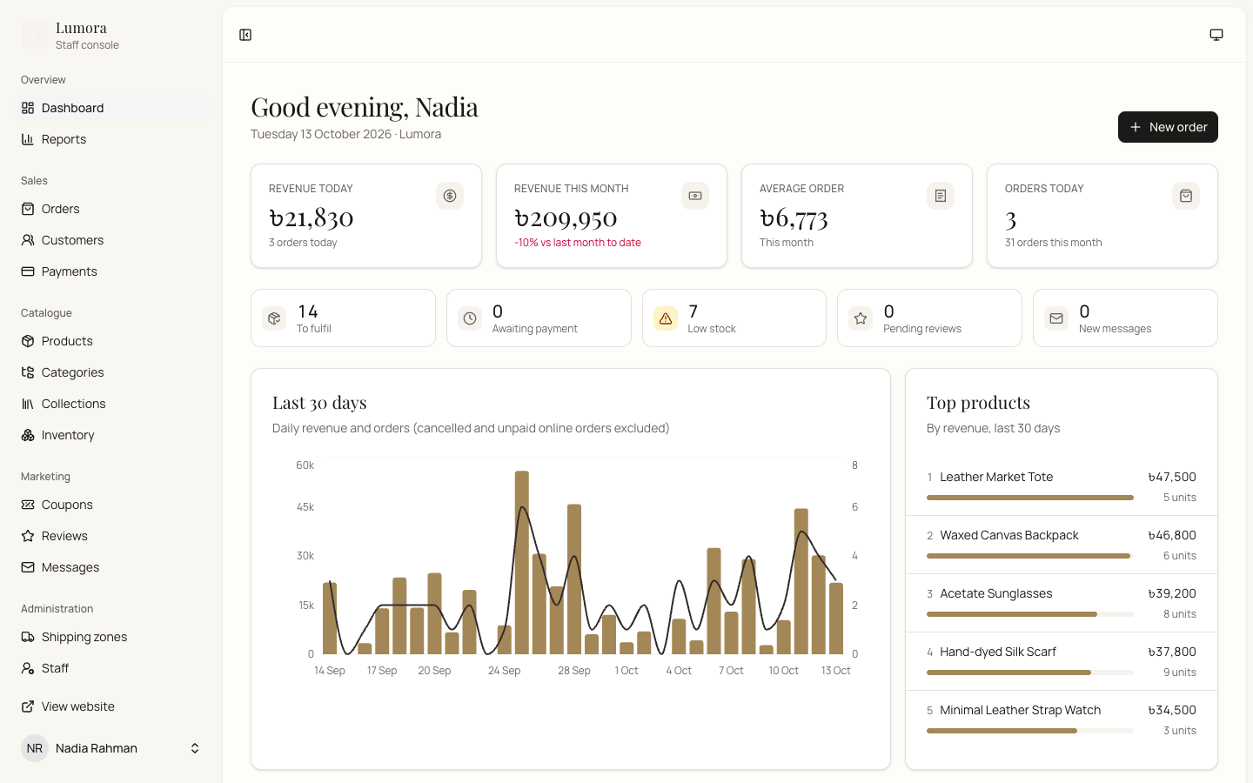Click the Lumora logo icon

click(x=35, y=35)
